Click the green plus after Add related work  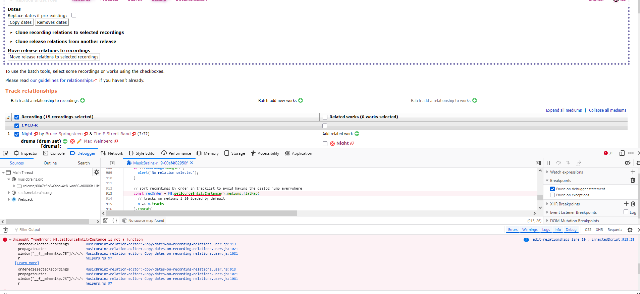(x=357, y=134)
